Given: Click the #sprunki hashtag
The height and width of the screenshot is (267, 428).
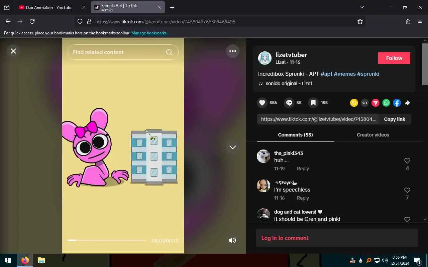Looking at the screenshot, I should 368,74.
